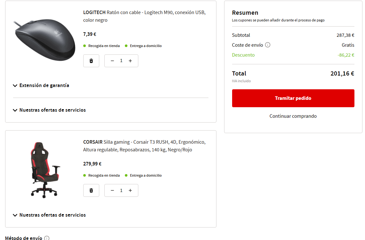Click the Gratis shipping cost value

pos(348,45)
